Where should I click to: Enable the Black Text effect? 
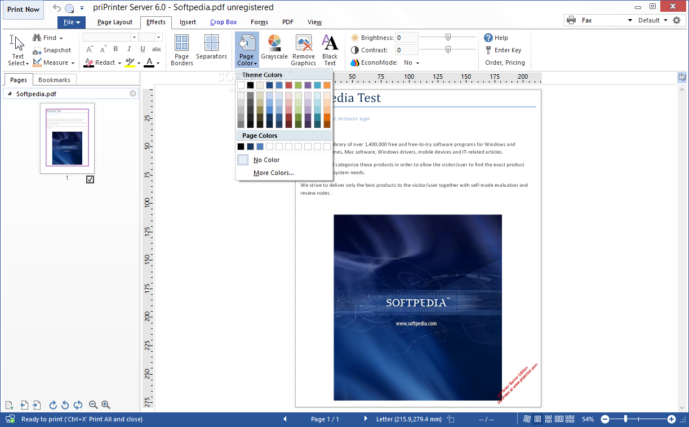[x=330, y=50]
